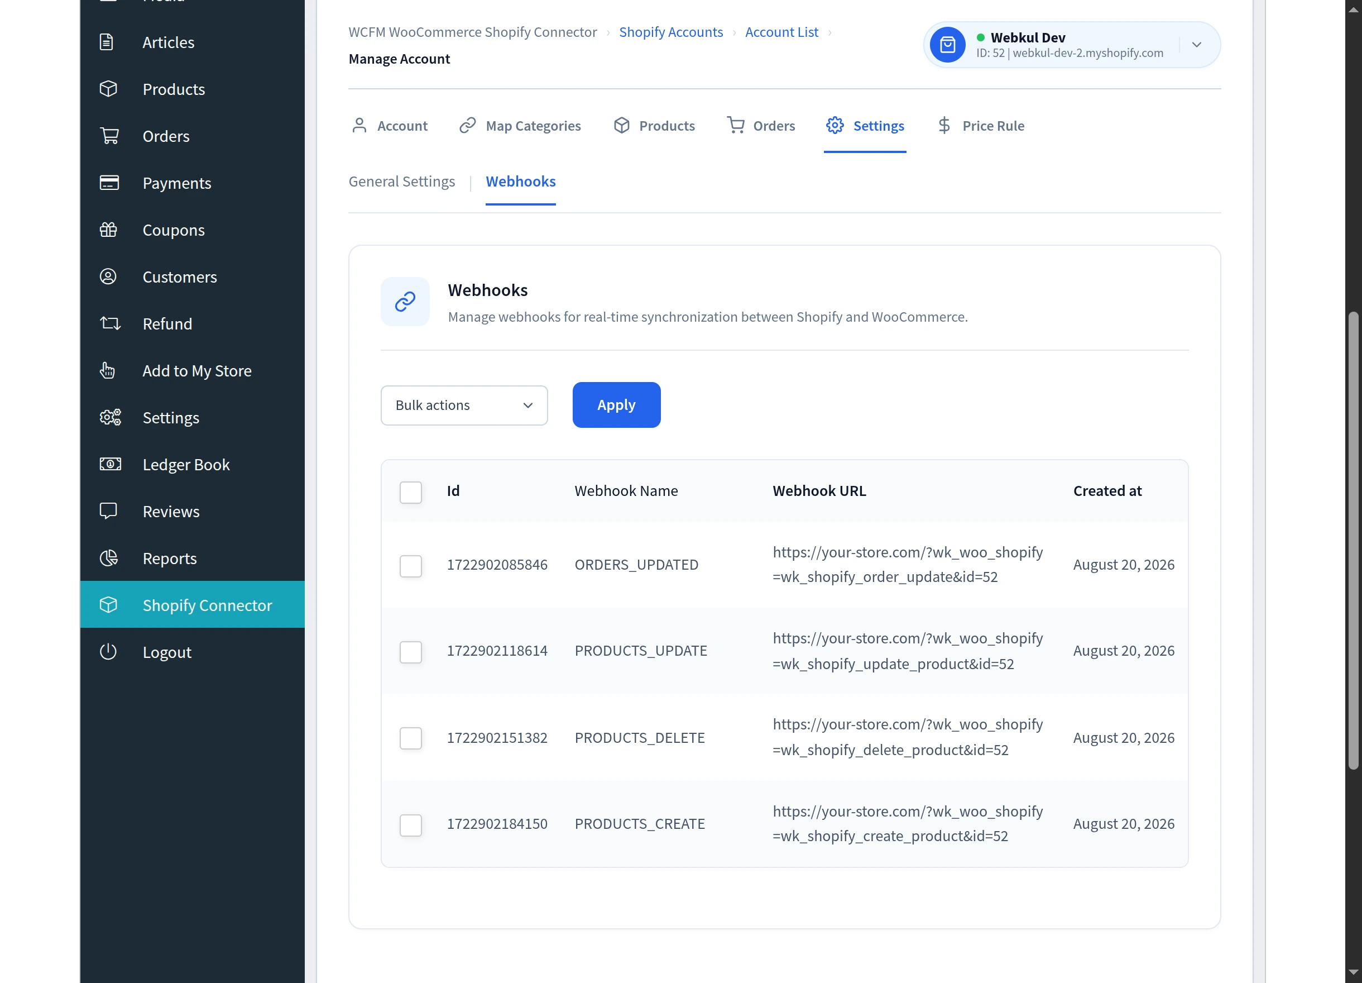Click the wk_shopify_order_update webhook URL
The height and width of the screenshot is (983, 1362).
908,565
